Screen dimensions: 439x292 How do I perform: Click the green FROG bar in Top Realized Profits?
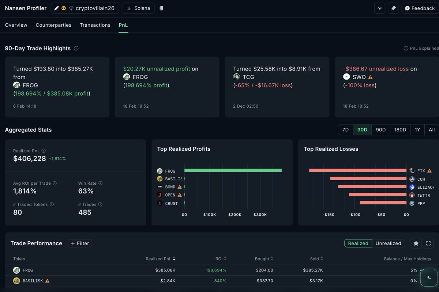[x=233, y=170]
